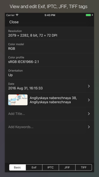Tap the Add Title field
This screenshot has width=99, height=177.
49,114
